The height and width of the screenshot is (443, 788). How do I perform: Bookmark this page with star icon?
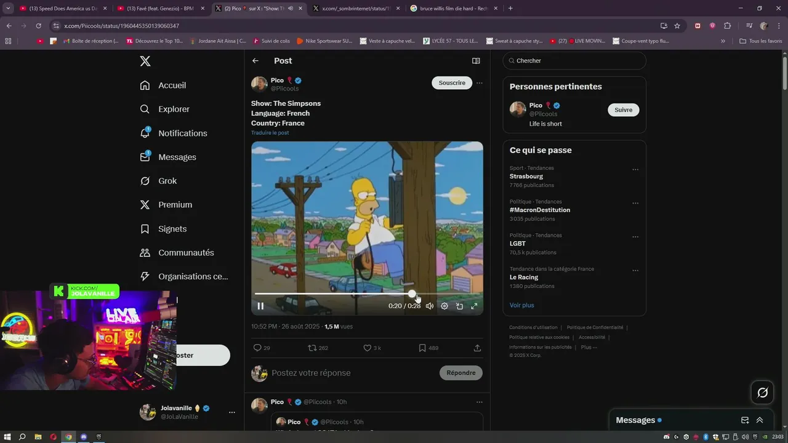(677, 26)
